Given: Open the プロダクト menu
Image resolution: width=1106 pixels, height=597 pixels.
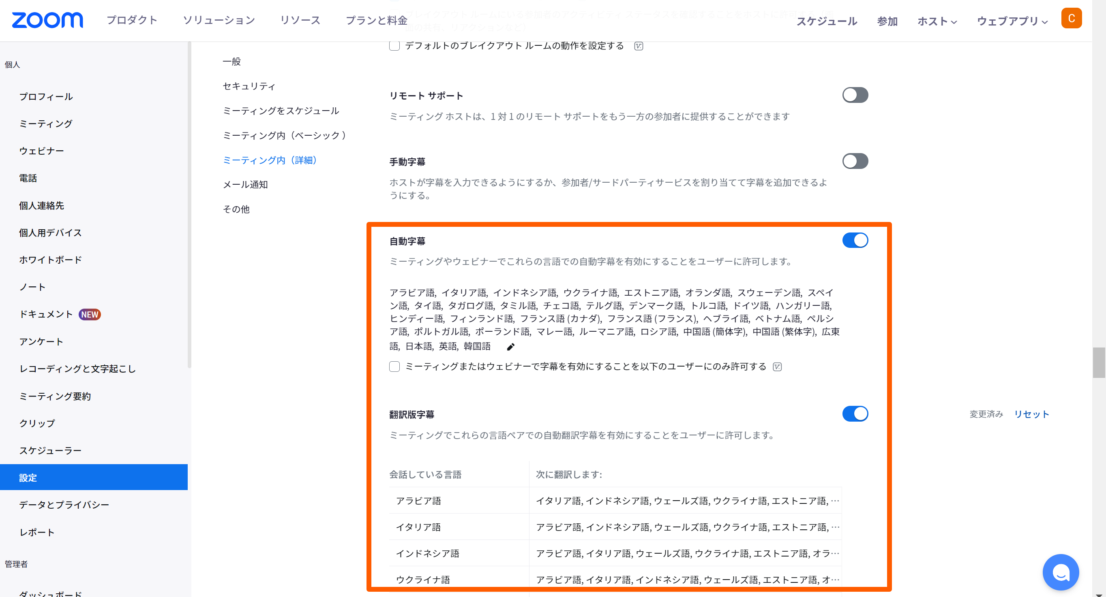Looking at the screenshot, I should [132, 20].
